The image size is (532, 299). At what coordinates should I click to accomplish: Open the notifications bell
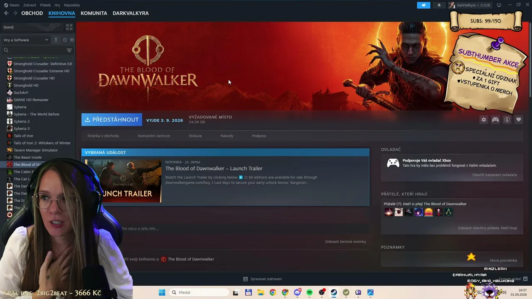click(x=439, y=5)
